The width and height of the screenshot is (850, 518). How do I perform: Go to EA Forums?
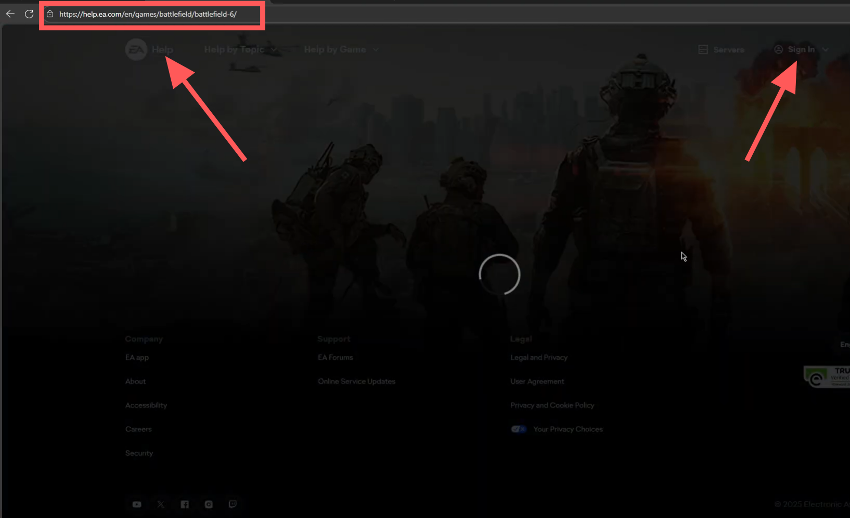(336, 357)
